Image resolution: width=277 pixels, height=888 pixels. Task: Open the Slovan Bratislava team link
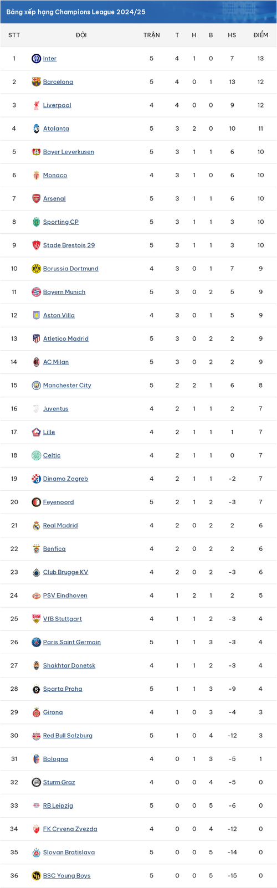(69, 853)
